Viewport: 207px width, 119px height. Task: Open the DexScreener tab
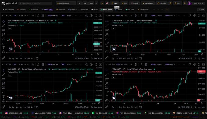(x=8, y=10)
